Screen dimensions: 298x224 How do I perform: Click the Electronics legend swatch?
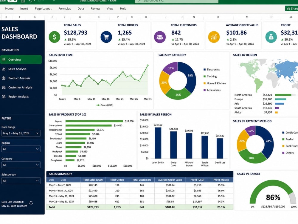[204, 70]
